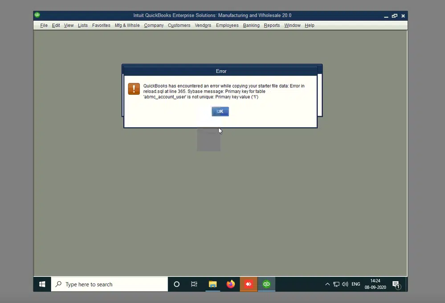This screenshot has width=445, height=303.
Task: Open the Mfg & Whsle menu
Action: click(127, 25)
